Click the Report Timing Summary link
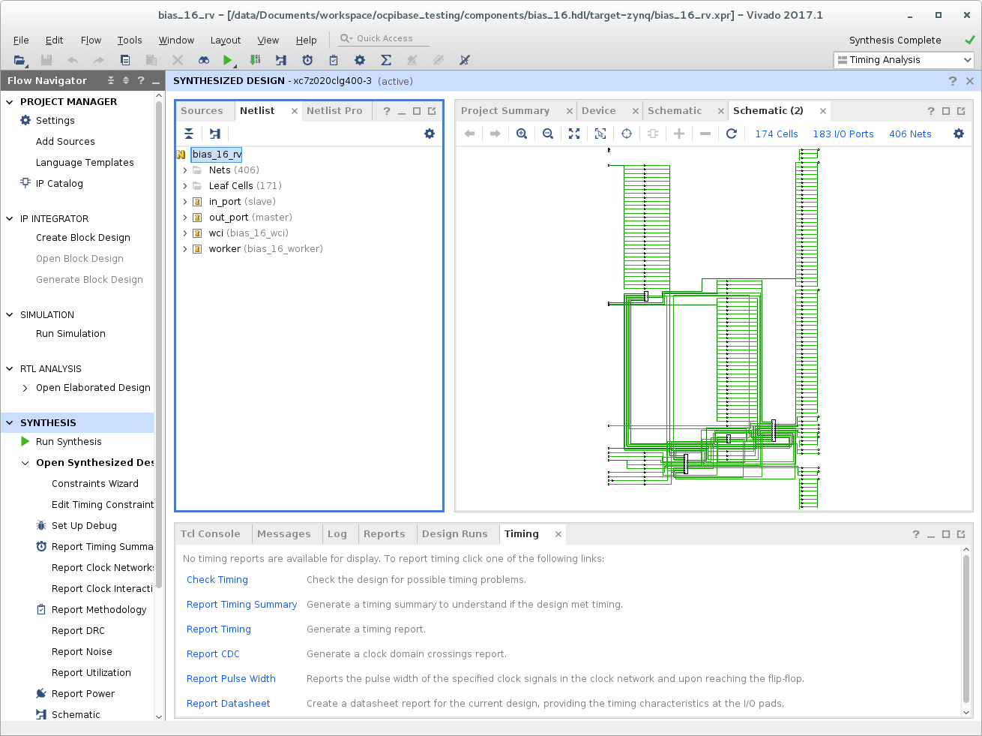The width and height of the screenshot is (982, 736). [x=242, y=605]
